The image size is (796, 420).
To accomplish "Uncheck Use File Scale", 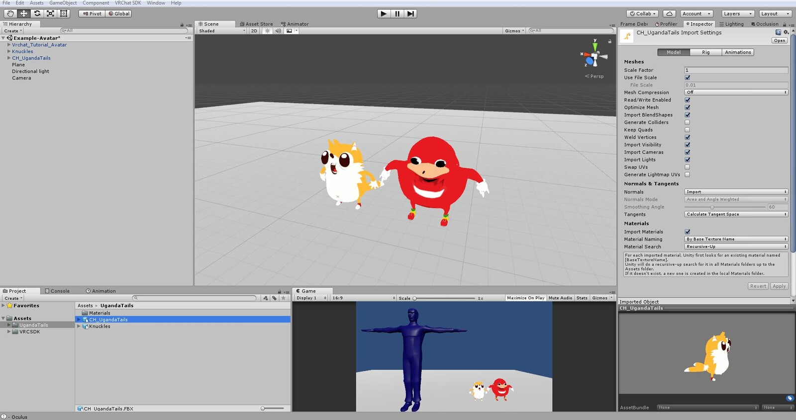I will coord(688,78).
